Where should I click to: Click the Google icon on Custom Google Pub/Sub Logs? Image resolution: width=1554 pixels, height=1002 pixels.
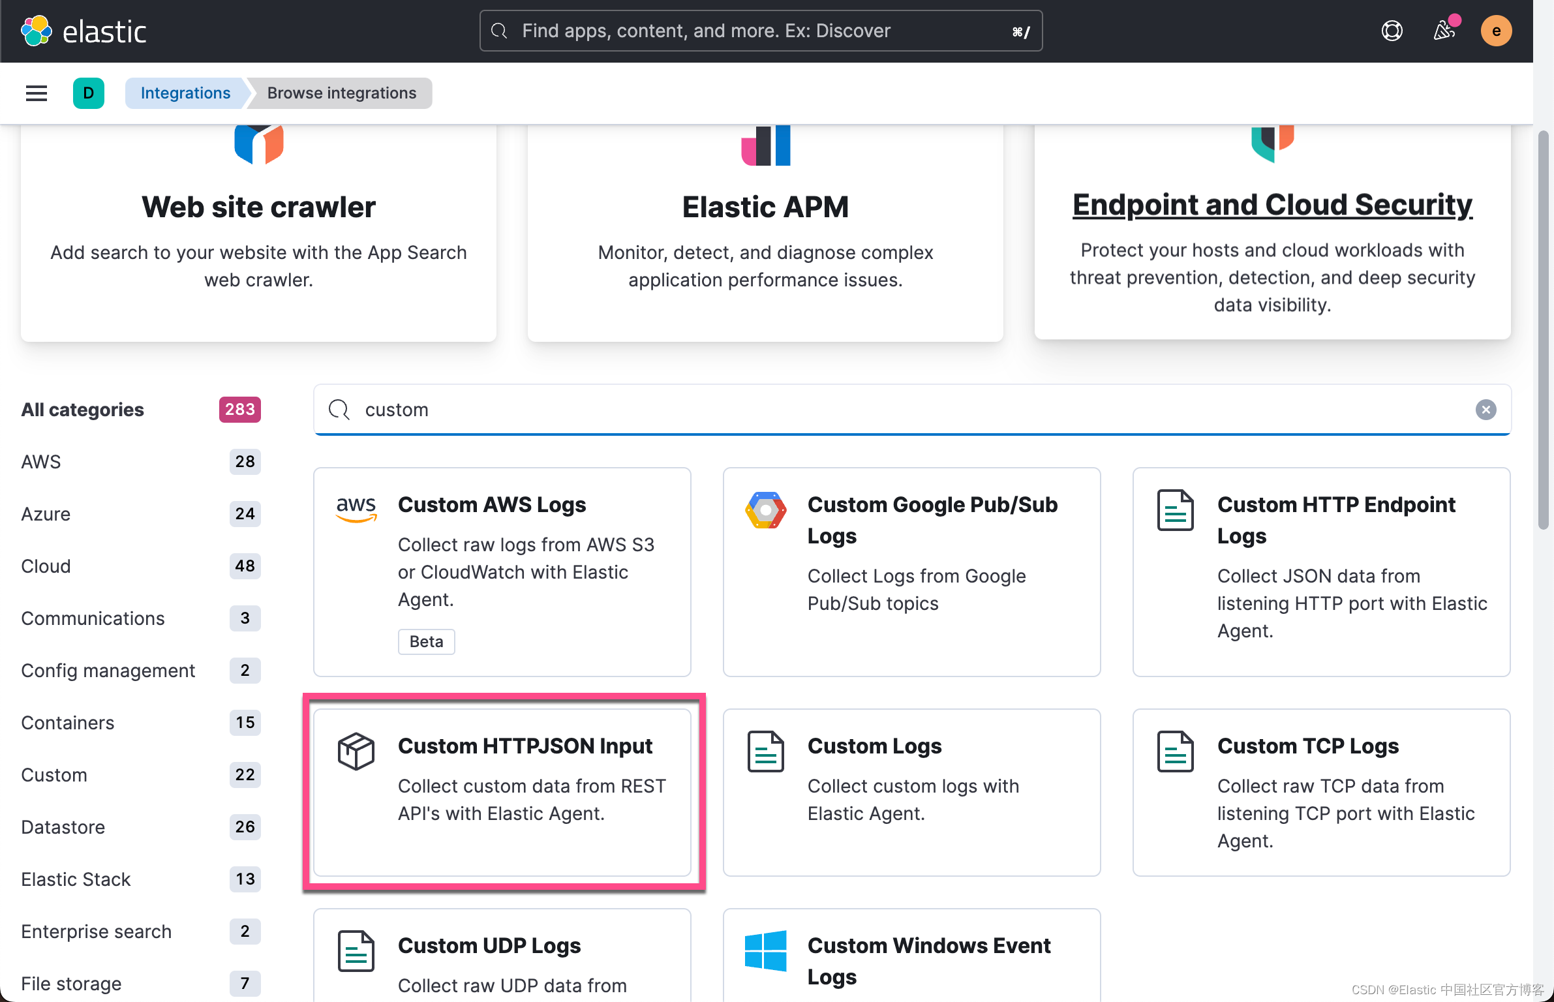point(765,510)
